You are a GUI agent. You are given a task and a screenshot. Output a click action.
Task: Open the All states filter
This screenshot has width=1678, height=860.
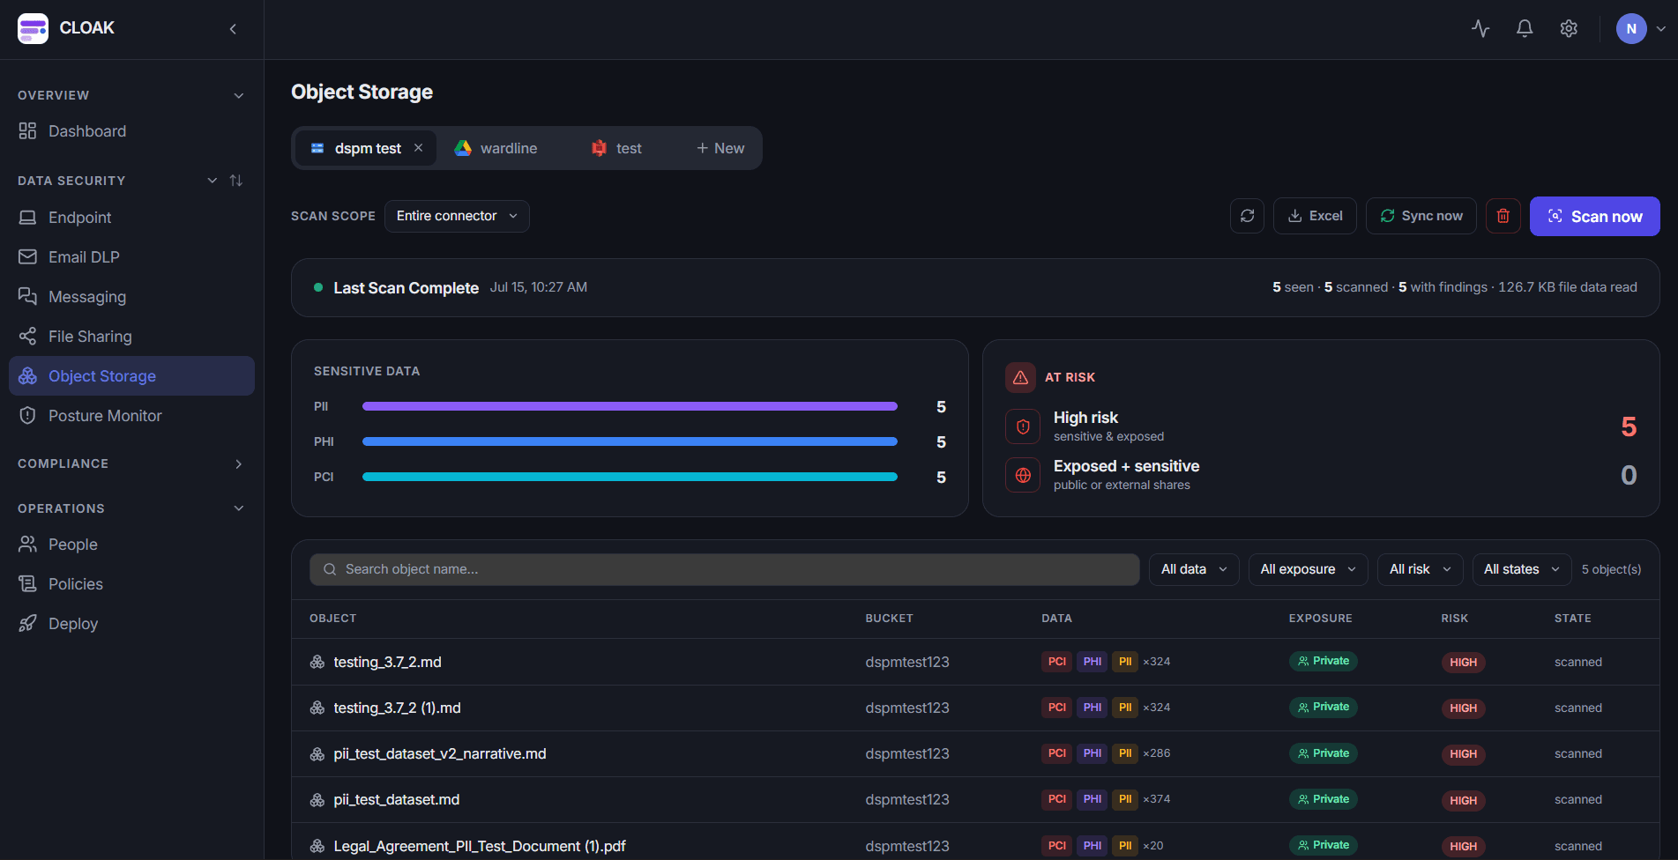point(1522,569)
